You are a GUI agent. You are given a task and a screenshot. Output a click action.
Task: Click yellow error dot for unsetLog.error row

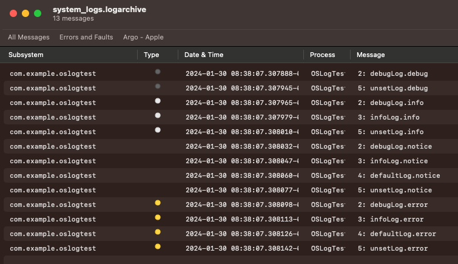click(158, 246)
